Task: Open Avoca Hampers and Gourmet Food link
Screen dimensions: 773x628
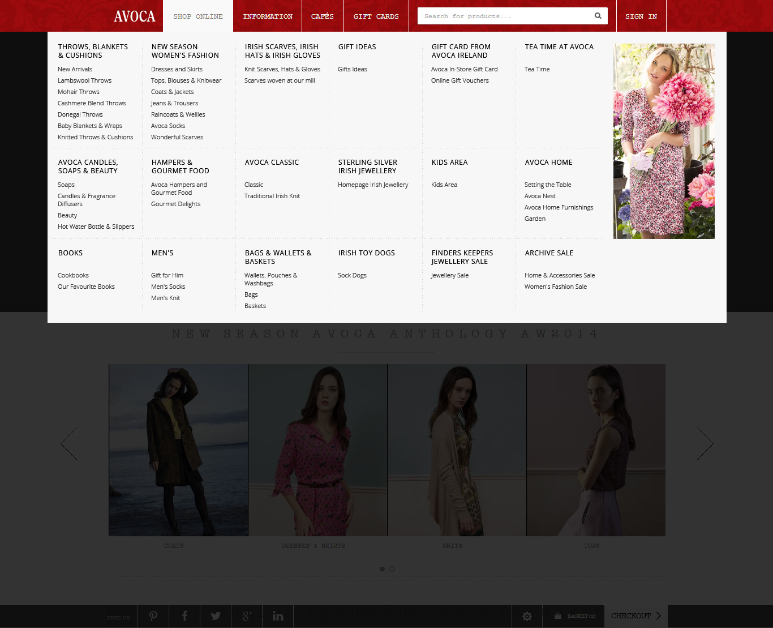Action: pyautogui.click(x=179, y=189)
